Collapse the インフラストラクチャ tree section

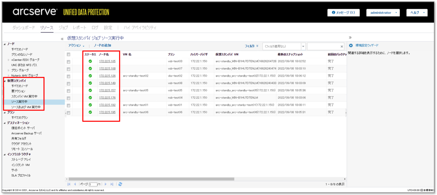click(x=5, y=154)
